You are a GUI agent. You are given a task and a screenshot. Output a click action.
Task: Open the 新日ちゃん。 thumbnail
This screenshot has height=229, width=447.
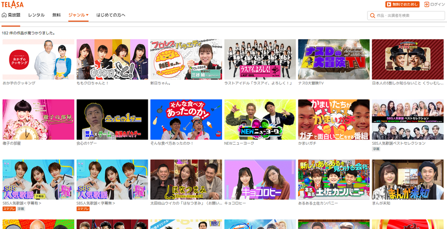click(x=186, y=59)
